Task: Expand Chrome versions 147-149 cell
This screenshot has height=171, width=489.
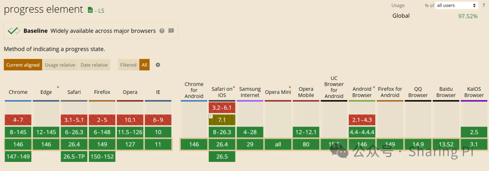Action: pos(18,156)
